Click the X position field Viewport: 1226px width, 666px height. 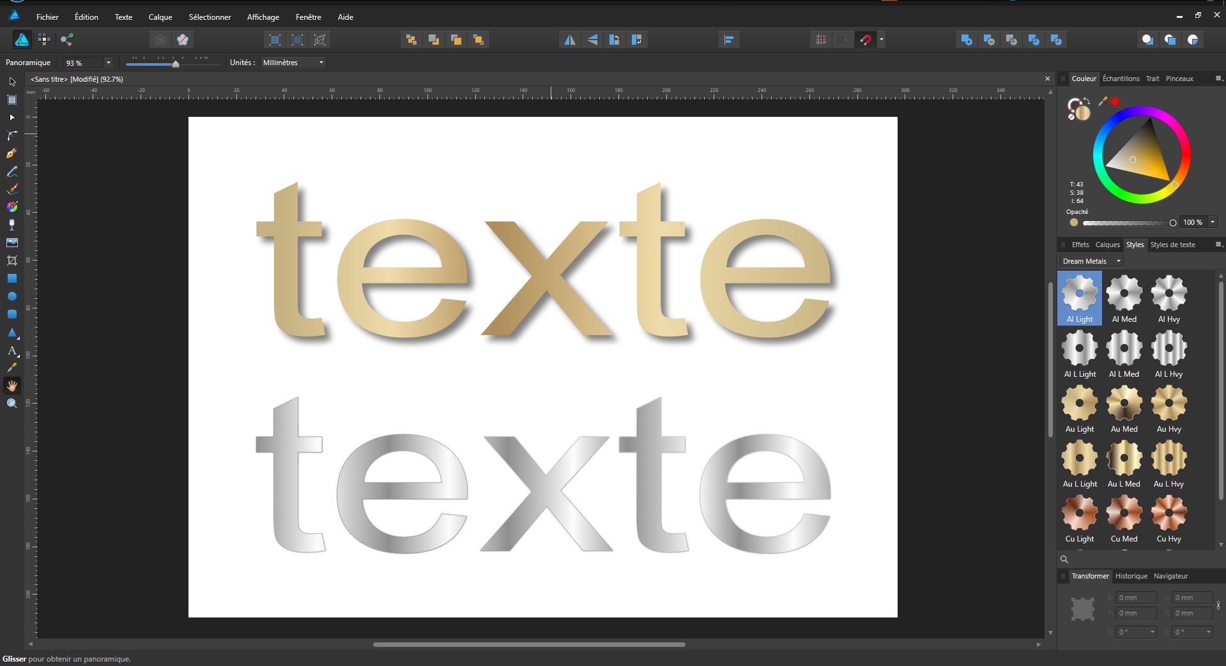[1136, 598]
